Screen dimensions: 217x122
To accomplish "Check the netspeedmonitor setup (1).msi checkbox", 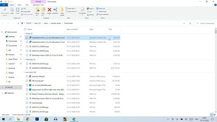I will coord(27,42).
